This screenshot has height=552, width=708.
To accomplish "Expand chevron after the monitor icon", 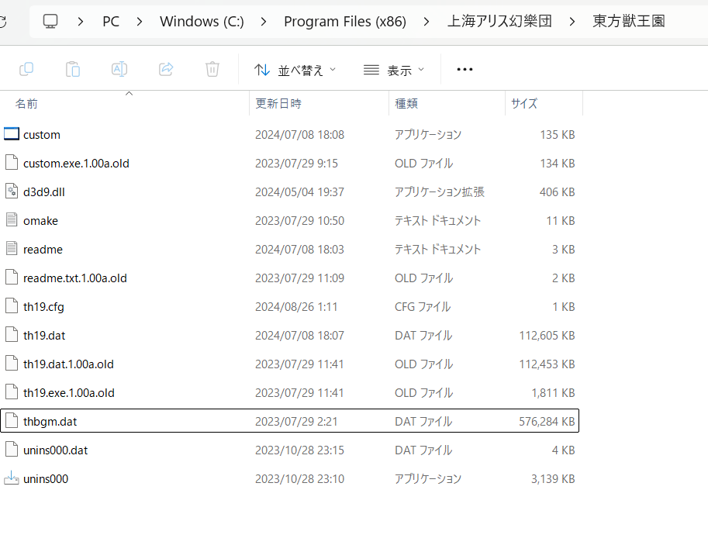I will (81, 21).
